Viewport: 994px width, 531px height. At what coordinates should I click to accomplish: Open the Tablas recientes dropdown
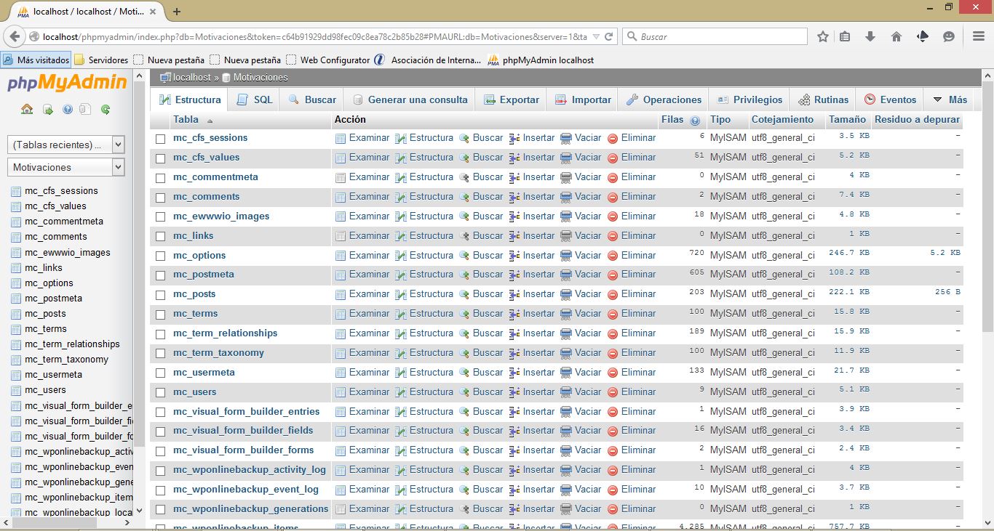[65, 144]
